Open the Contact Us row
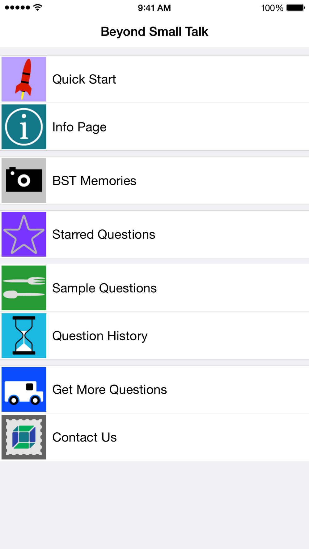 coord(84,437)
